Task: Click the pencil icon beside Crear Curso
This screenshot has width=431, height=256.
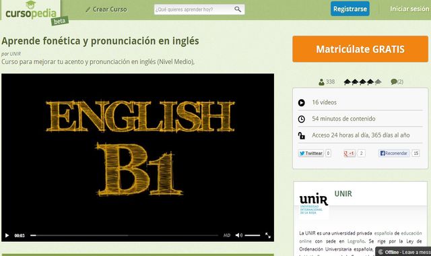Action: point(88,9)
